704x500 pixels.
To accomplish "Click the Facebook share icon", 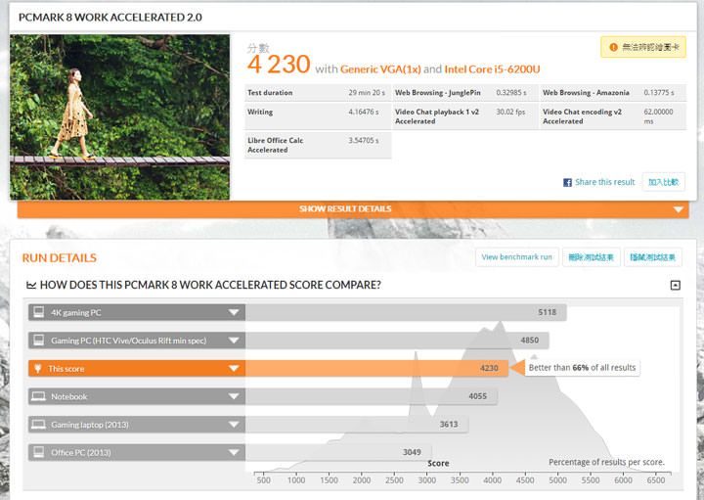I will tap(567, 182).
